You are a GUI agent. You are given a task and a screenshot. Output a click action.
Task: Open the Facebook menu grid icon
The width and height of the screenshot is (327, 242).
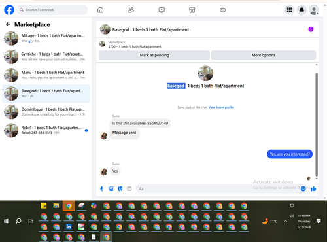tap(289, 10)
